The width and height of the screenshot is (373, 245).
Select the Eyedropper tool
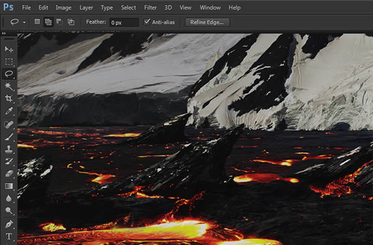point(9,111)
